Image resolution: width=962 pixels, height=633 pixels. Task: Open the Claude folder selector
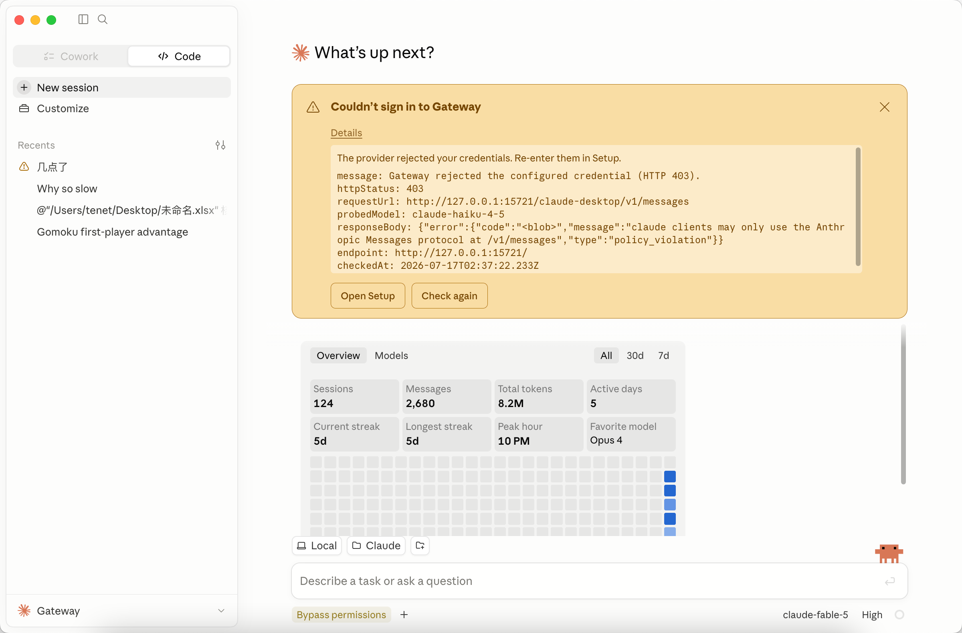(x=376, y=545)
